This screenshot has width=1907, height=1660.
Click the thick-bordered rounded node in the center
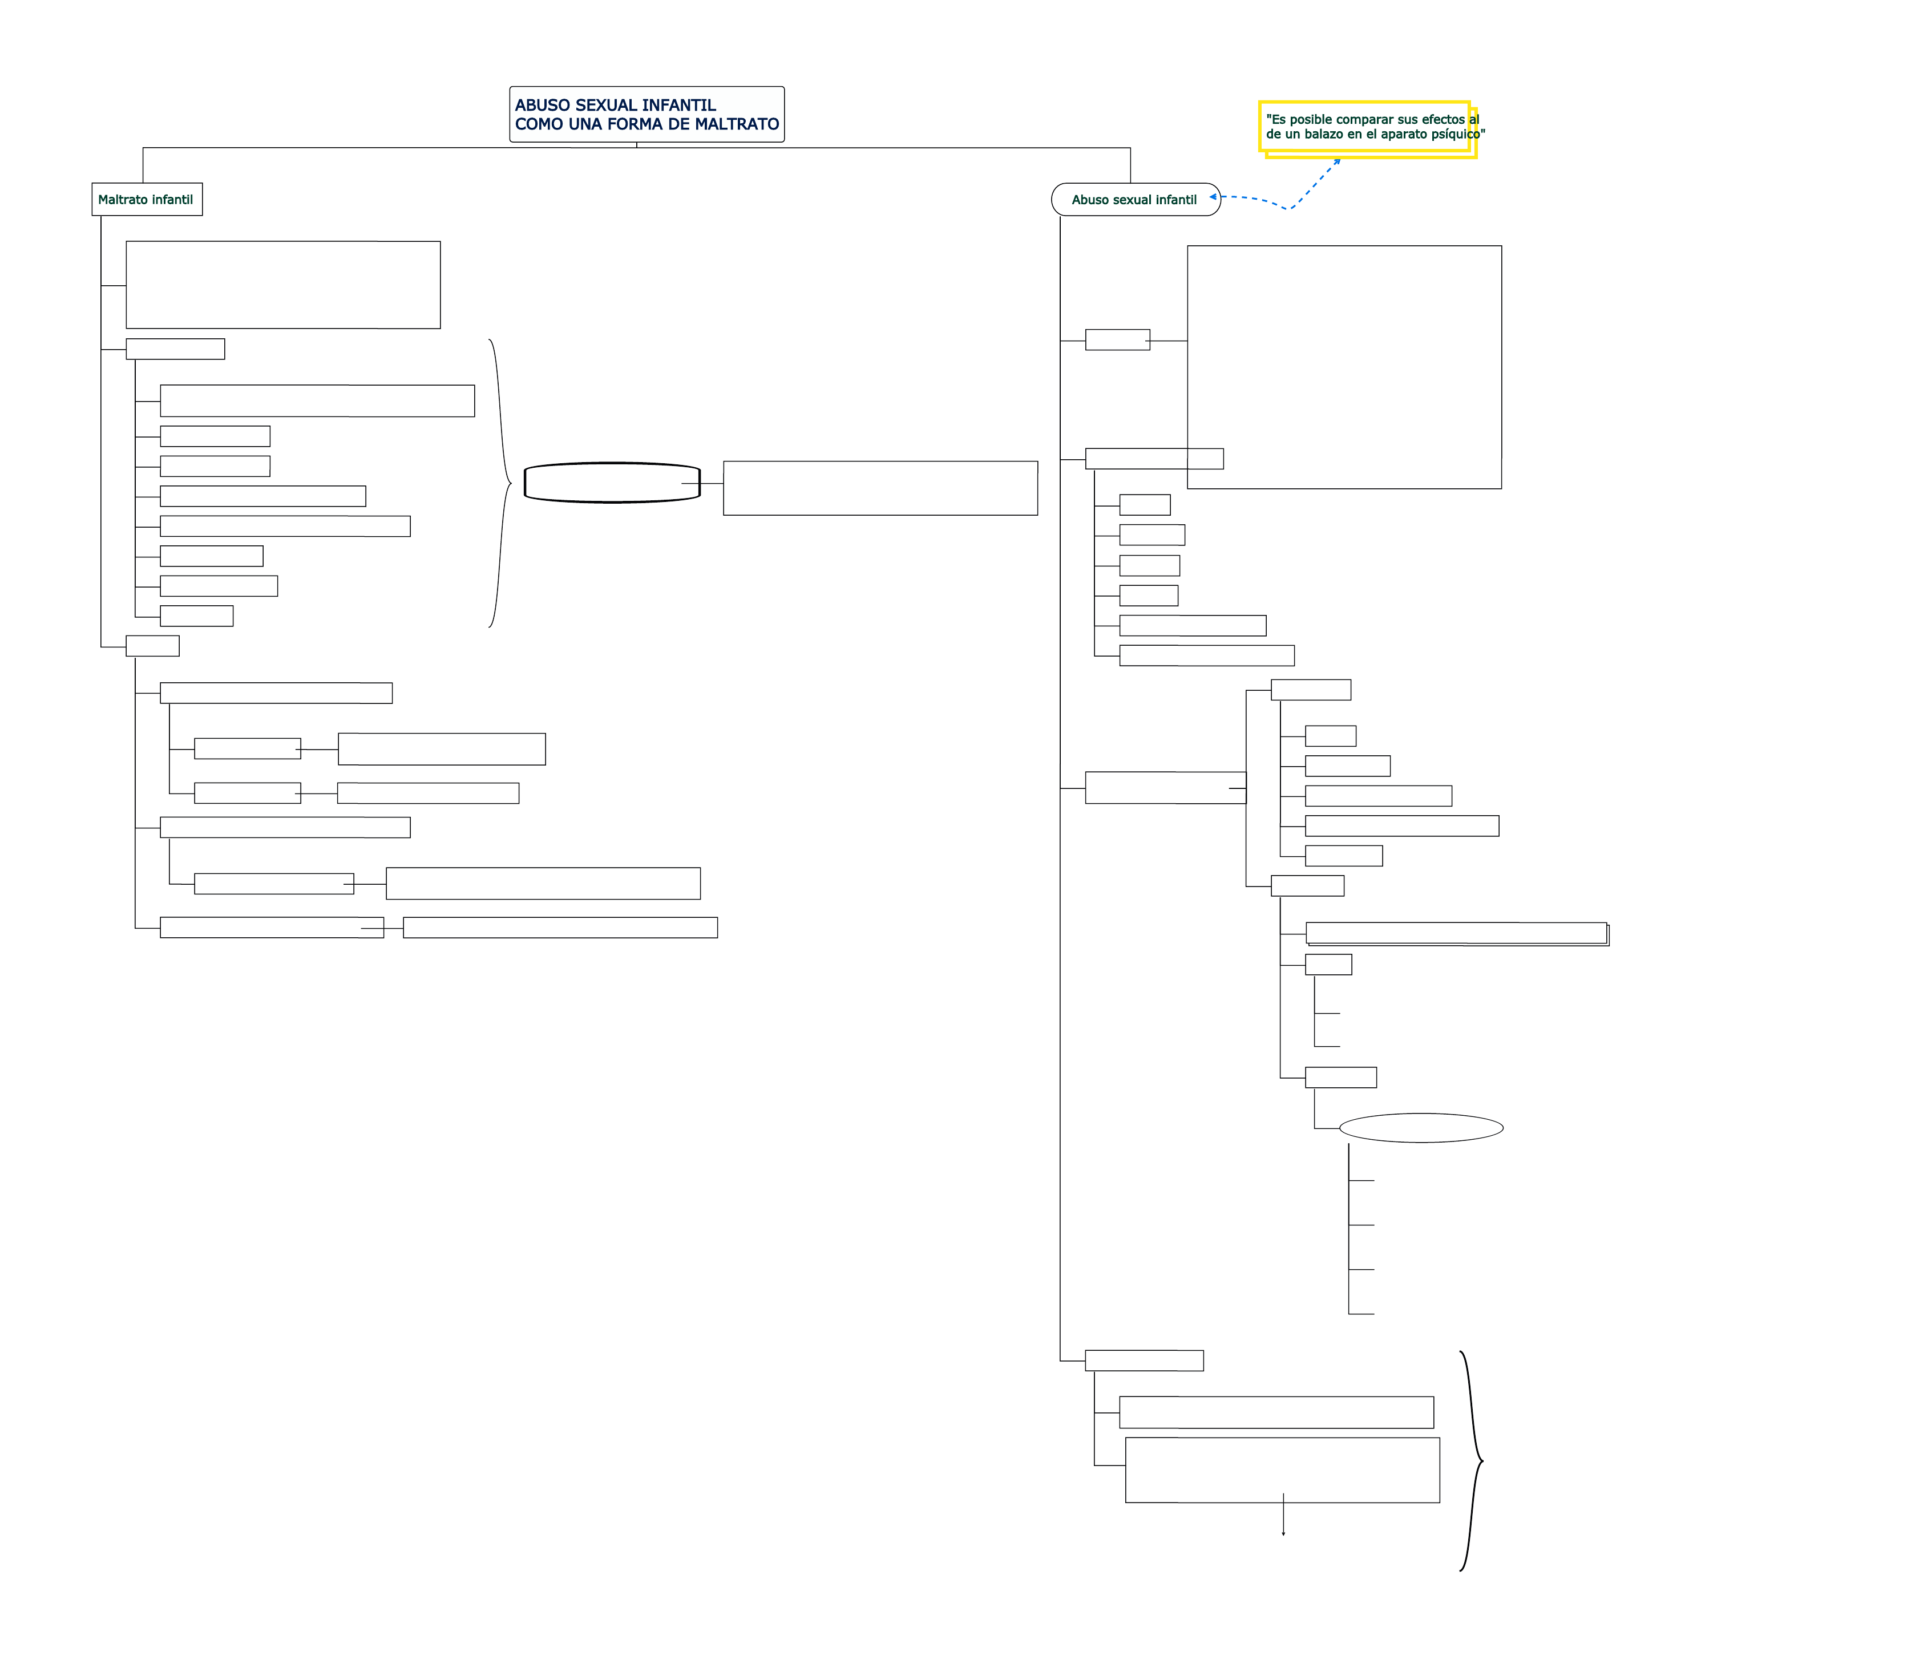click(x=612, y=484)
